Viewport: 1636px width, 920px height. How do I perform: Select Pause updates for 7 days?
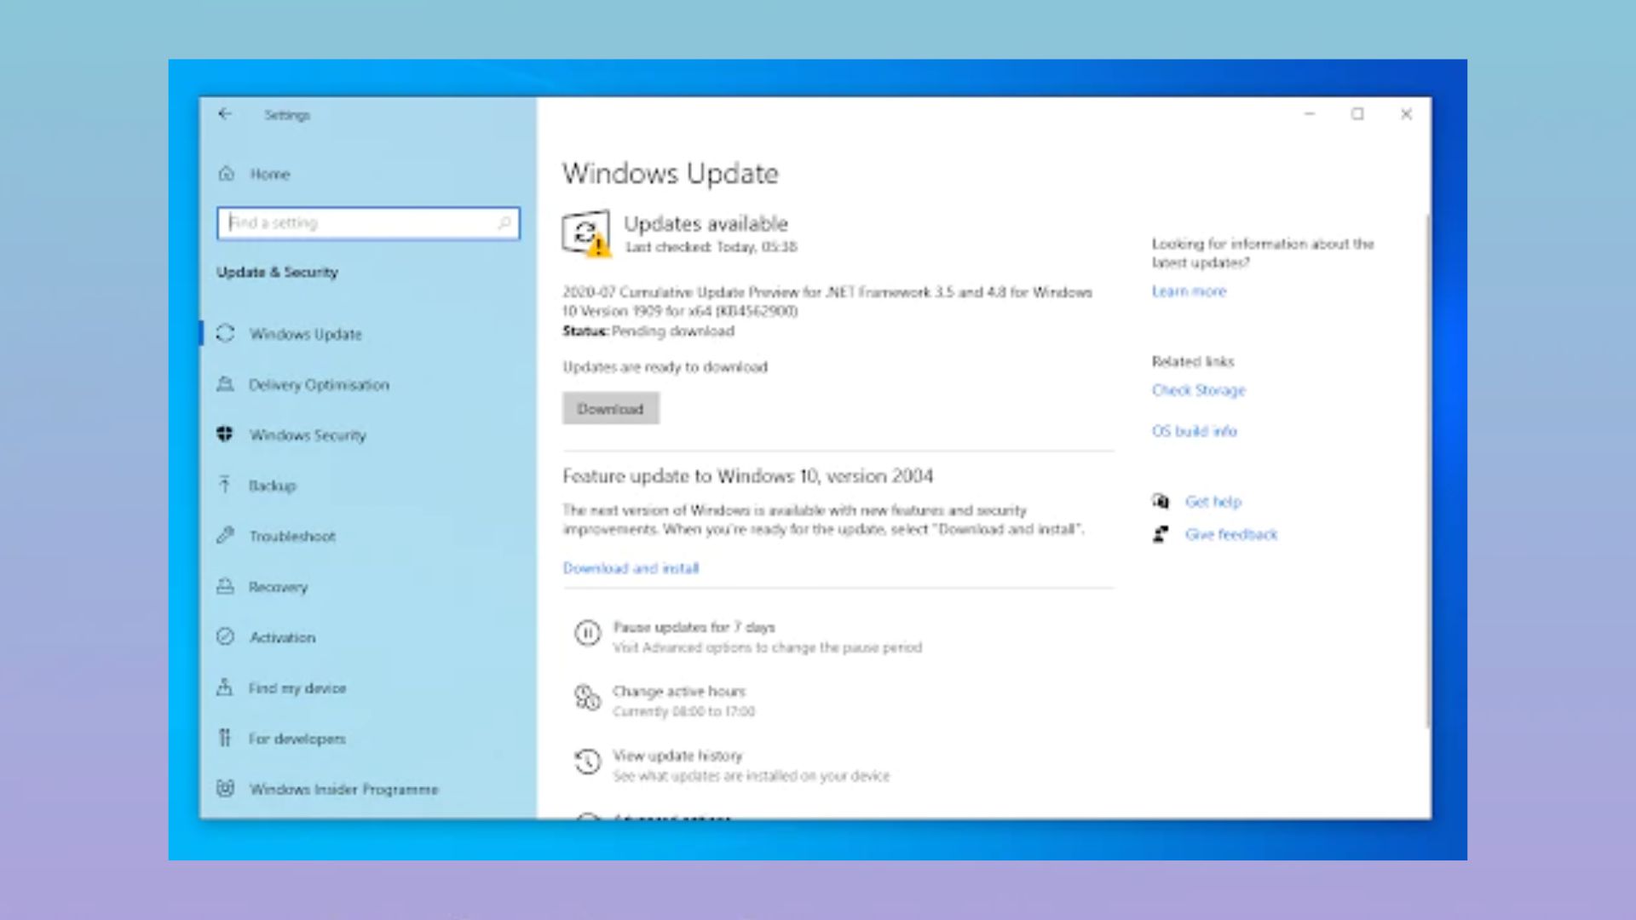694,627
